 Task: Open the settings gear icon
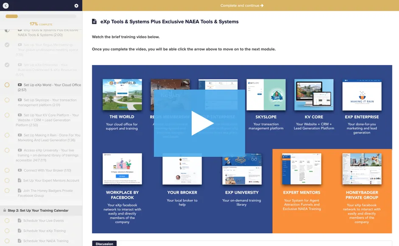76,5
